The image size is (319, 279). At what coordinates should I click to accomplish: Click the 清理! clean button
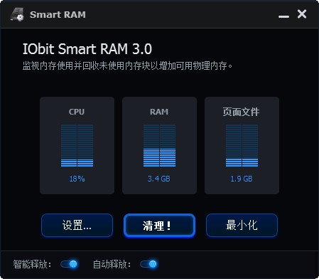159,226
